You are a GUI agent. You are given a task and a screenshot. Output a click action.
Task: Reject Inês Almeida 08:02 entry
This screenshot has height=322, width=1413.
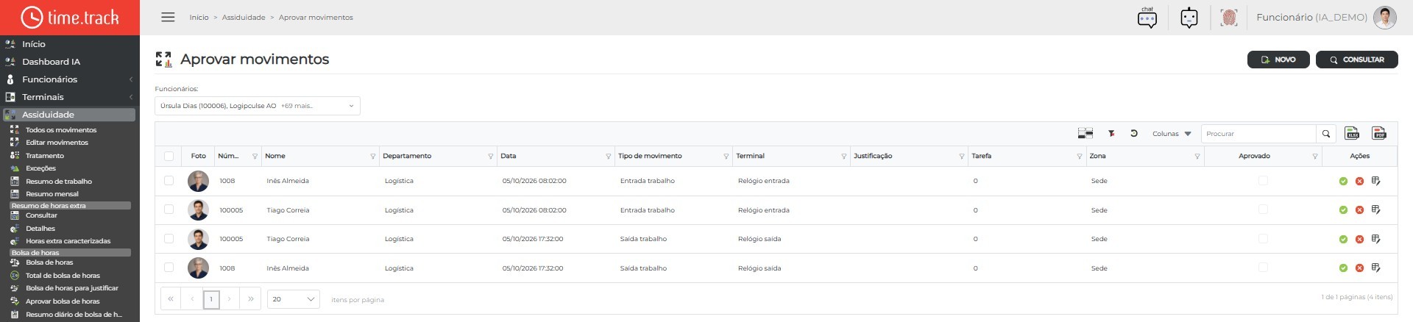1359,181
